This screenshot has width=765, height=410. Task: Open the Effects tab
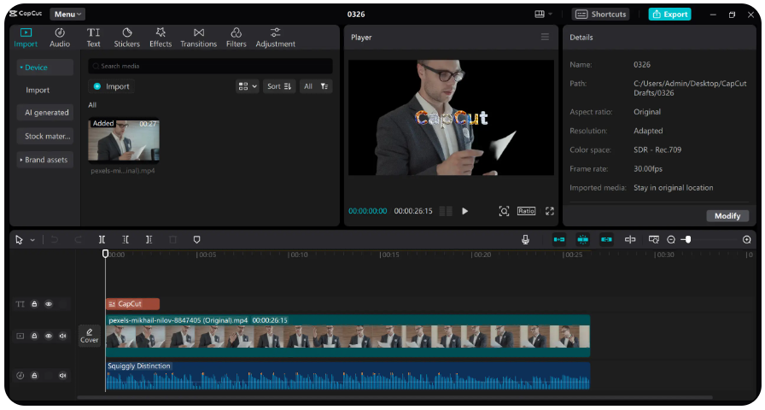coord(161,38)
